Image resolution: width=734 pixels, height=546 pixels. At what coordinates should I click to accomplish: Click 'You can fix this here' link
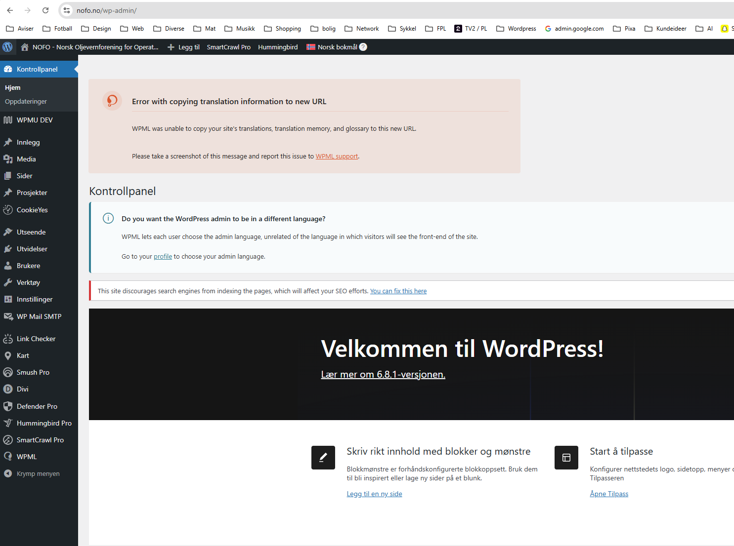coord(398,291)
